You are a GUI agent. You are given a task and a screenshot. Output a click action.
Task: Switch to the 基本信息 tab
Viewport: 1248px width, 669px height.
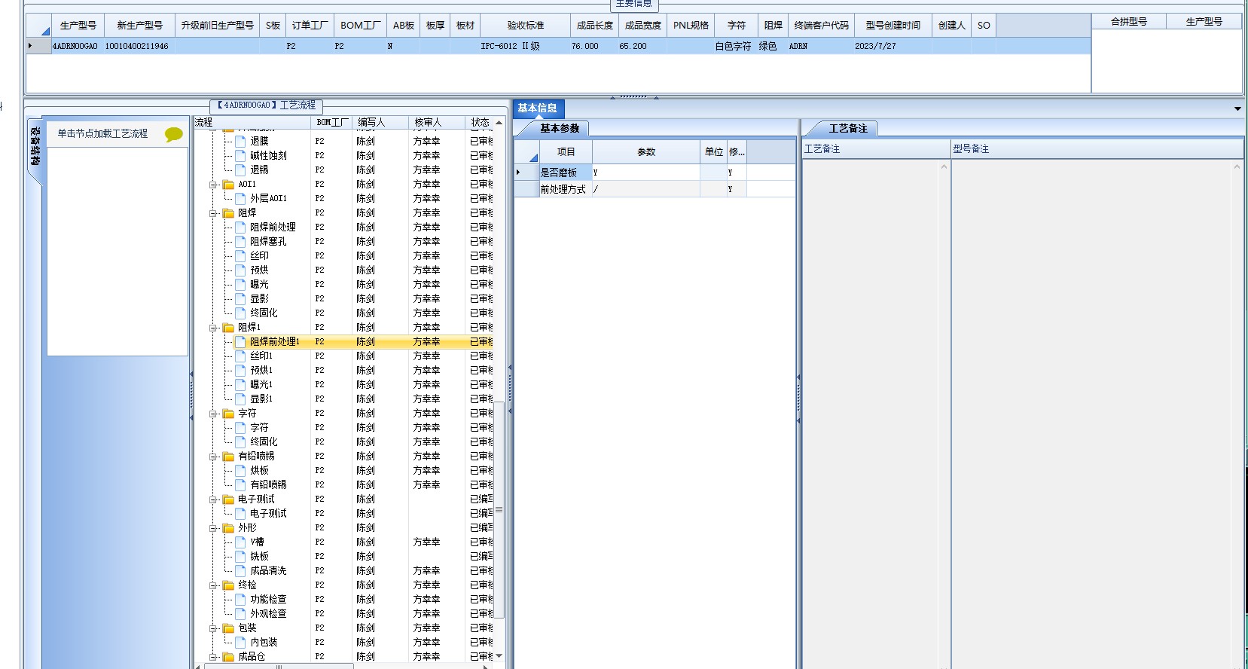[537, 108]
